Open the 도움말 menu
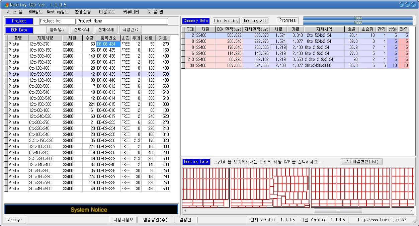This screenshot has width=419, height=226. coord(155,12)
